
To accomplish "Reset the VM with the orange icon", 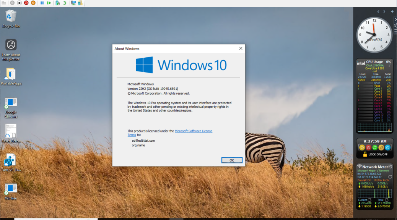I will coord(33,3).
